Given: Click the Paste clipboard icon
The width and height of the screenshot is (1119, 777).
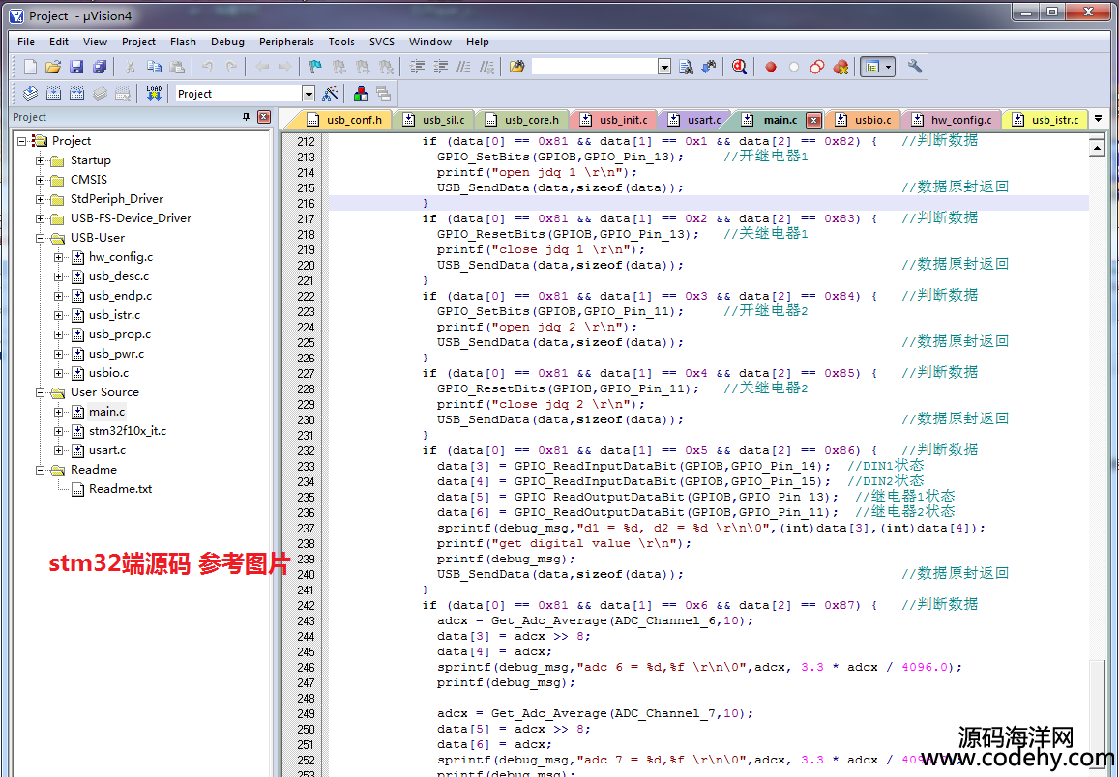Looking at the screenshot, I should 177,67.
